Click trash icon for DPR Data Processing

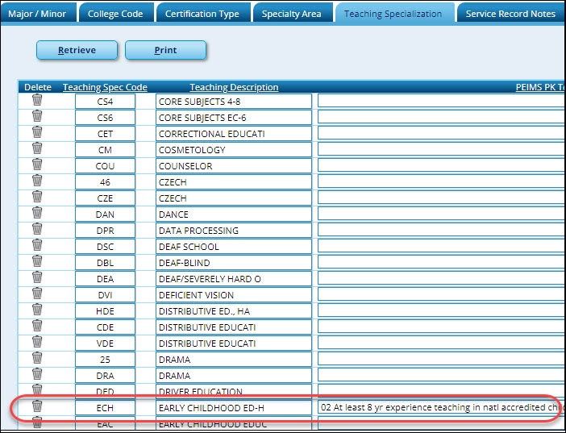click(x=37, y=229)
